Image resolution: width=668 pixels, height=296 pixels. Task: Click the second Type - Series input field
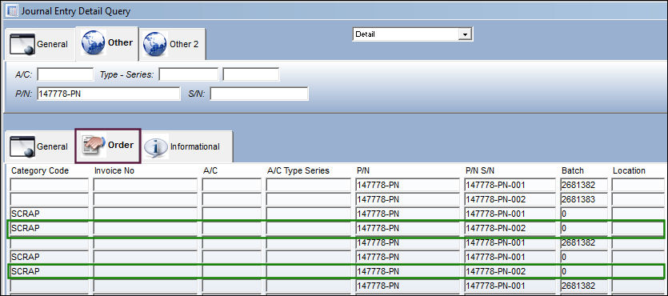coord(251,74)
